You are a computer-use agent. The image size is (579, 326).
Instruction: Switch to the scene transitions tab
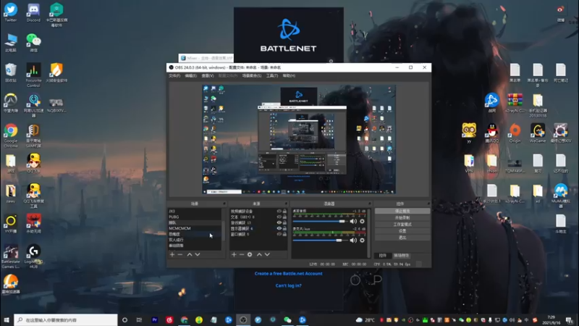point(402,256)
